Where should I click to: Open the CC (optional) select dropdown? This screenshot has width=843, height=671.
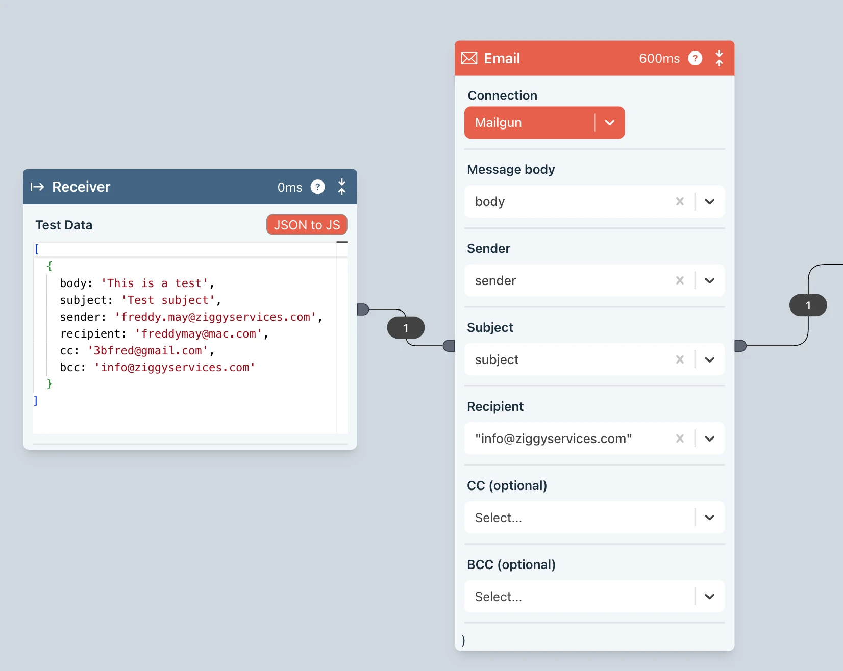tap(709, 518)
